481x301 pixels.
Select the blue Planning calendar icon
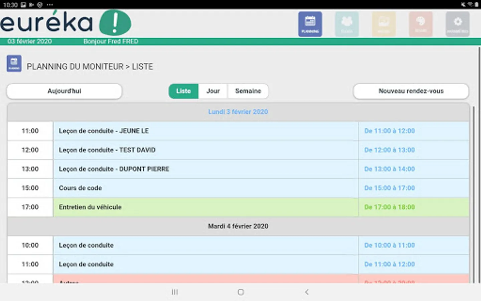point(310,24)
